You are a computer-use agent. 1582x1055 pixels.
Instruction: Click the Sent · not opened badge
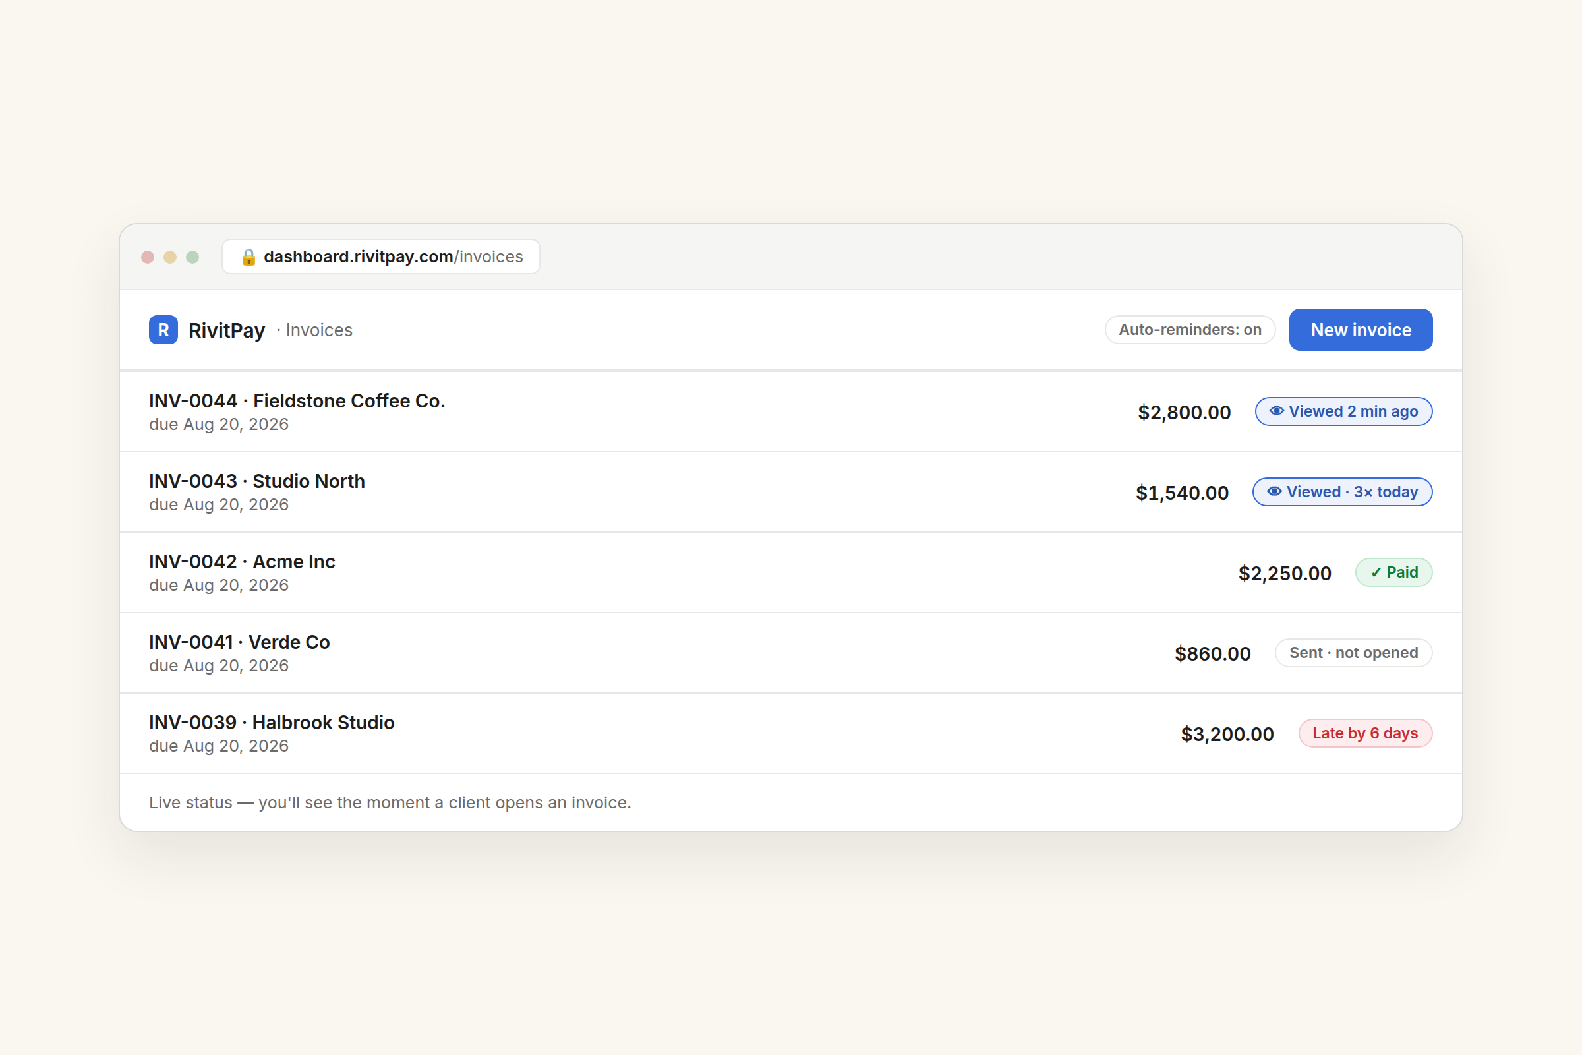coord(1353,653)
